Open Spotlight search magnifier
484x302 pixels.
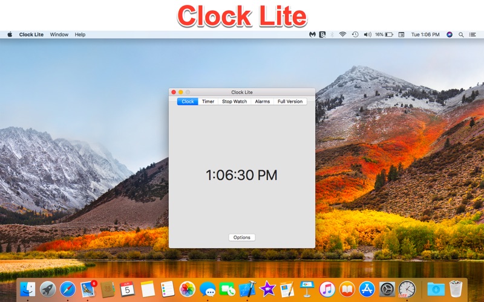[x=461, y=35]
